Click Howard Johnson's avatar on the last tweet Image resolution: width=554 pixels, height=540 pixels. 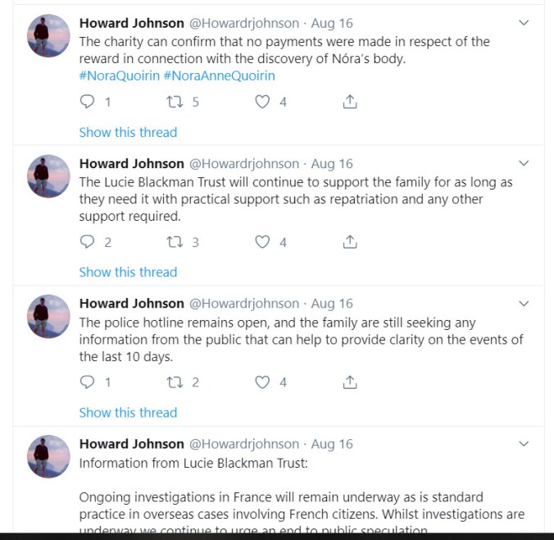click(x=48, y=456)
